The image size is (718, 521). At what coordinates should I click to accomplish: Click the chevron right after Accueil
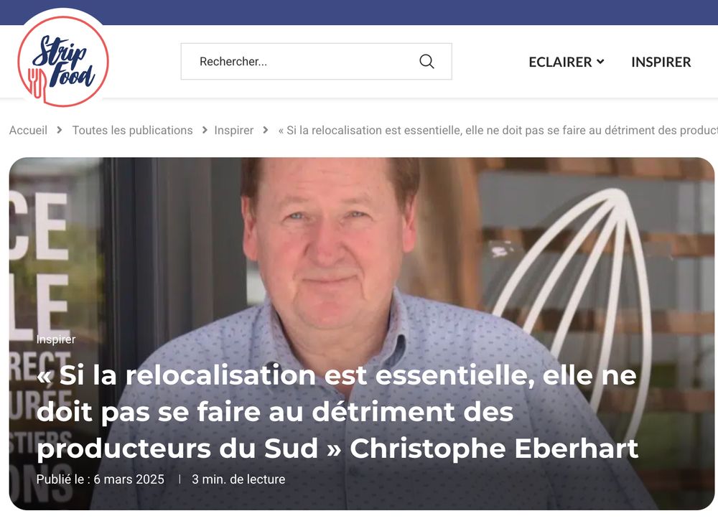(60, 130)
